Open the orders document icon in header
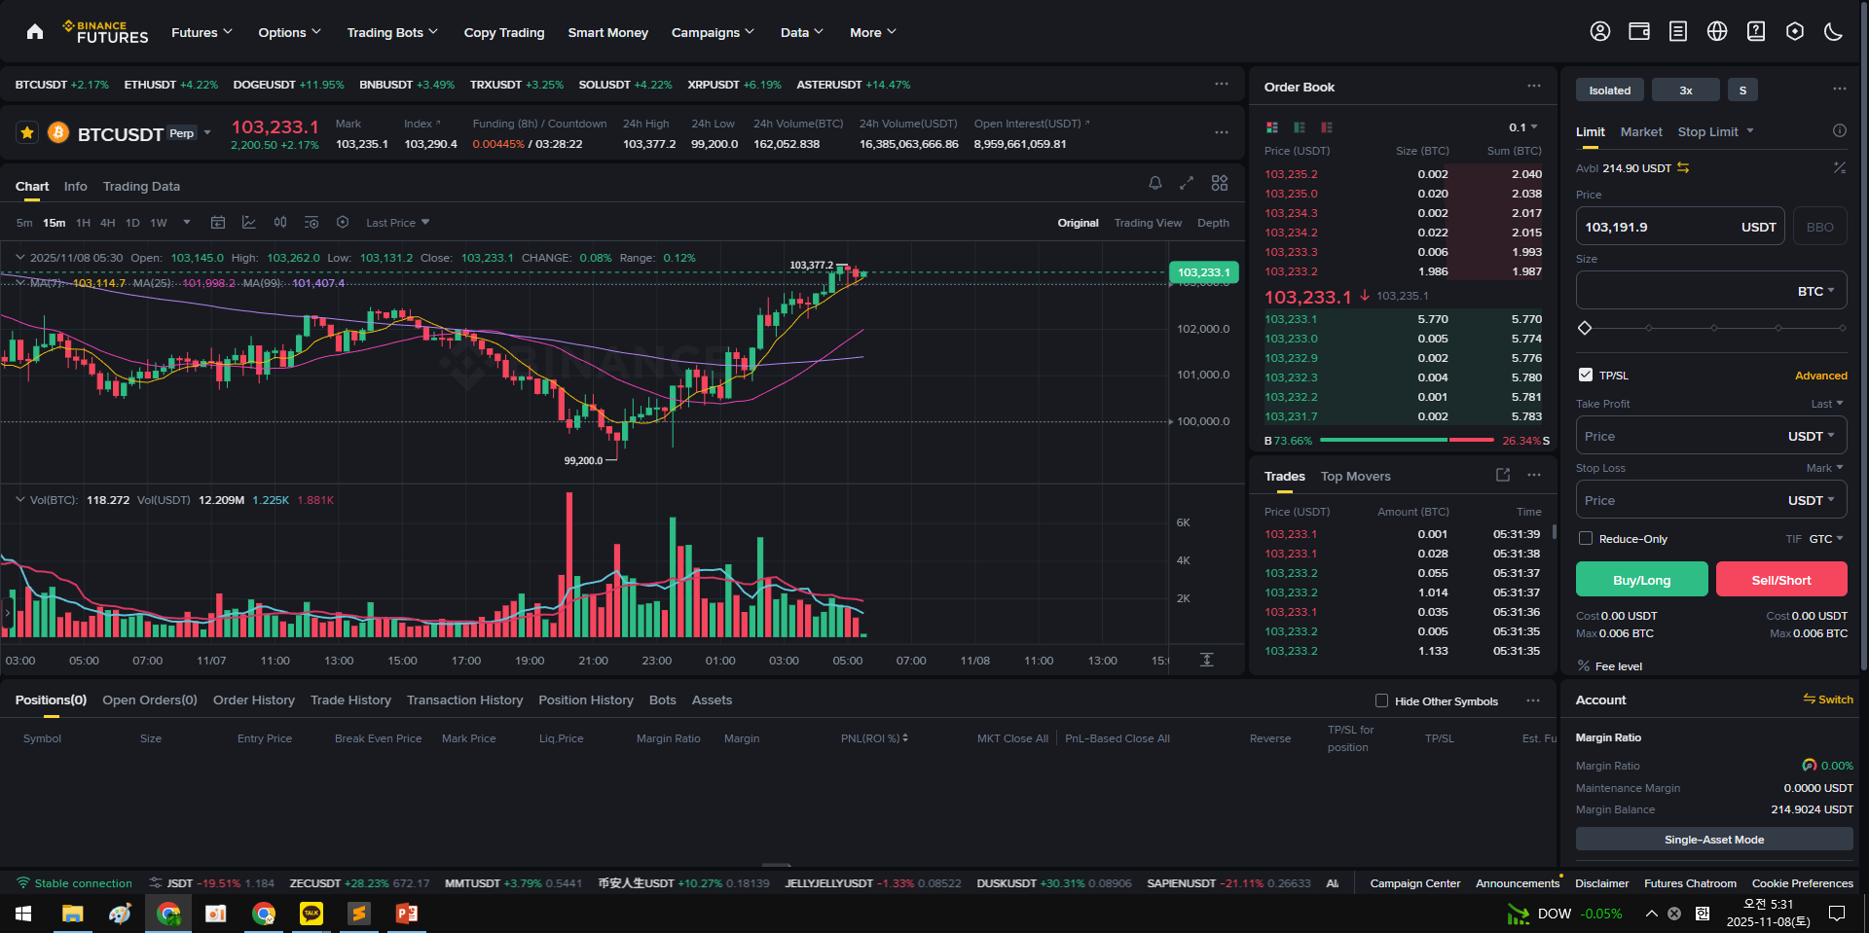Image resolution: width=1869 pixels, height=933 pixels. 1678,32
